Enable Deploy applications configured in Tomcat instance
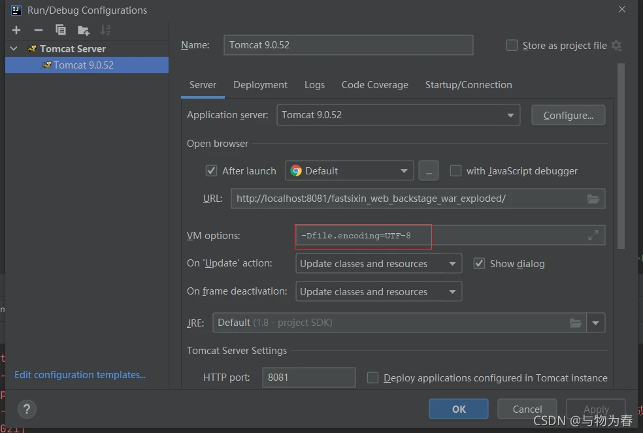 tap(372, 377)
